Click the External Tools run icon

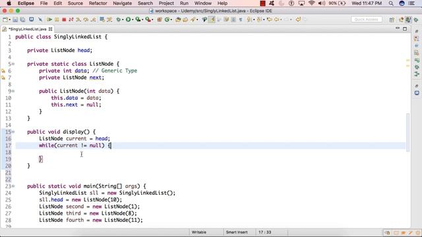[x=148, y=19]
